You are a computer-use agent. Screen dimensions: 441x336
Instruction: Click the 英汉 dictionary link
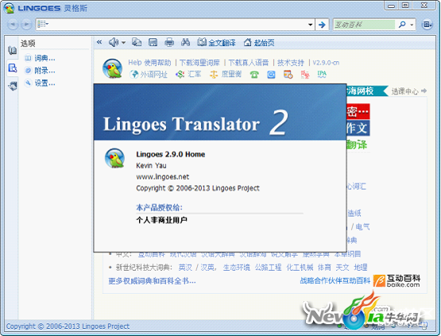(x=185, y=268)
